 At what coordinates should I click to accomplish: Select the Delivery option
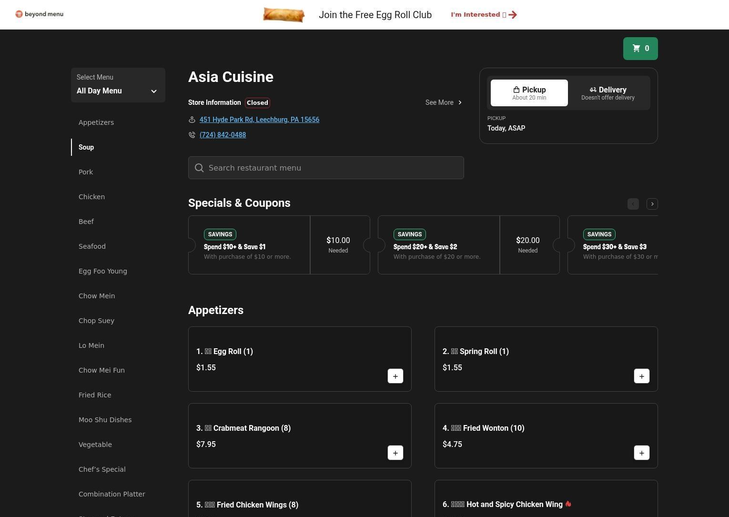click(x=607, y=93)
